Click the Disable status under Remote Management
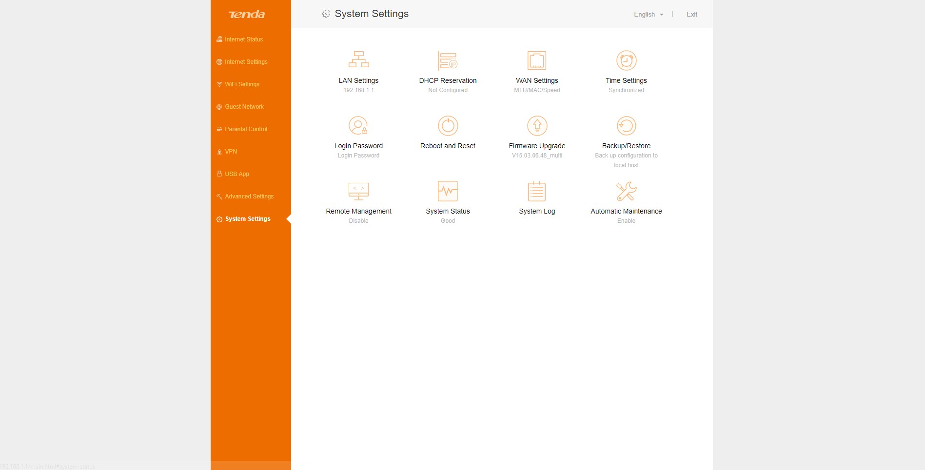Image resolution: width=925 pixels, height=470 pixels. pyautogui.click(x=358, y=221)
